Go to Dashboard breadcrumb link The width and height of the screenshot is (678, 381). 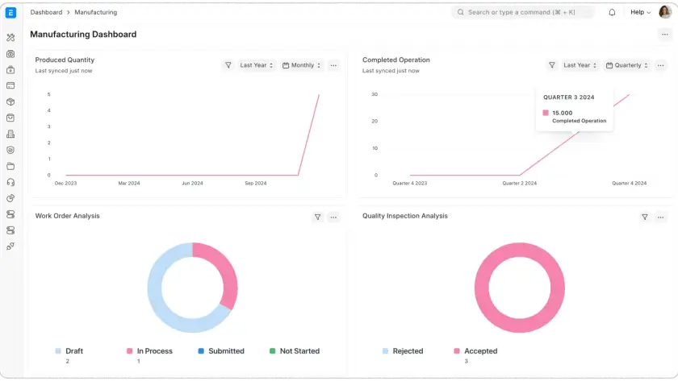click(x=46, y=13)
